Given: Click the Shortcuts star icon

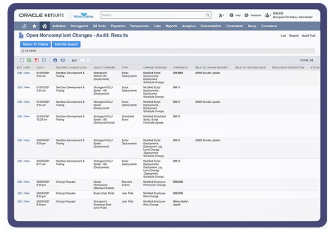Looking at the screenshot, I should (x=34, y=26).
